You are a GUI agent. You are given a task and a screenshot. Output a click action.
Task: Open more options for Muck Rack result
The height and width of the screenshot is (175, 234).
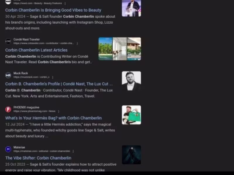pos(53,77)
